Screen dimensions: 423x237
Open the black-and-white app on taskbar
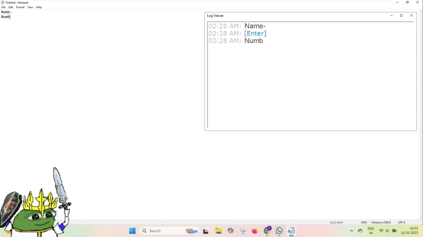[x=206, y=231]
